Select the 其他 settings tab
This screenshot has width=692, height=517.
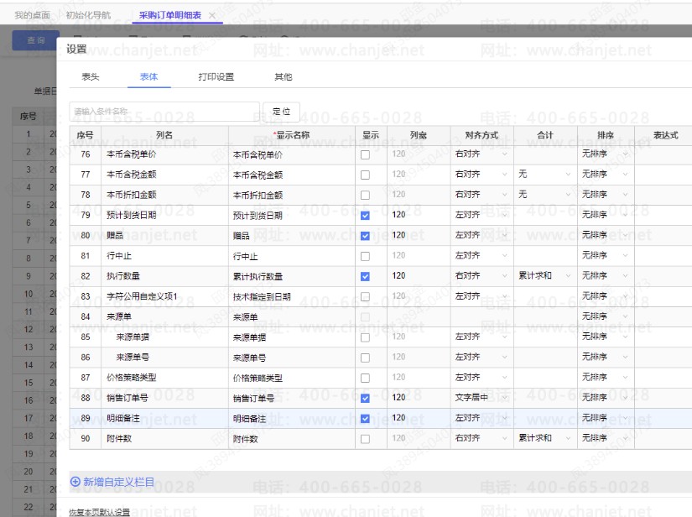(284, 77)
